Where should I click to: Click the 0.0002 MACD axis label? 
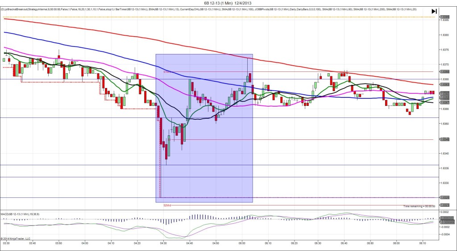pos(445,212)
